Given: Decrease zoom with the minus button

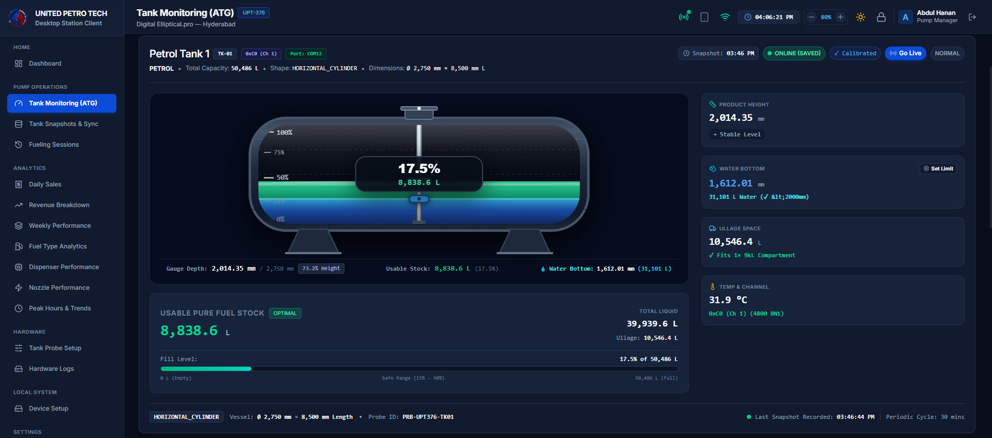Looking at the screenshot, I should [811, 17].
